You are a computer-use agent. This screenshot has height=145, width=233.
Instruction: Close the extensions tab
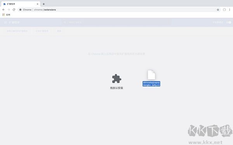pyautogui.click(x=37, y=4)
